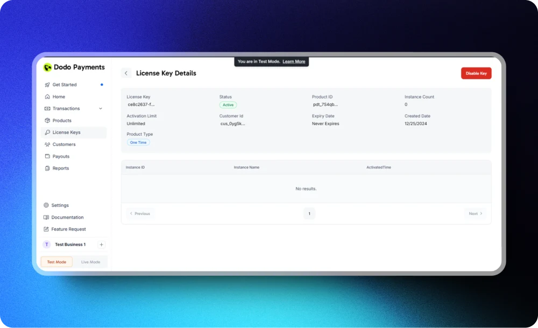Screen dimensions: 538x328
Task: Select the License Keys key icon
Action: [x=47, y=132]
